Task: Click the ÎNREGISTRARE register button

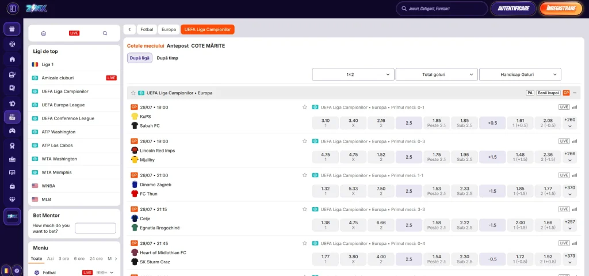Action: pyautogui.click(x=561, y=8)
